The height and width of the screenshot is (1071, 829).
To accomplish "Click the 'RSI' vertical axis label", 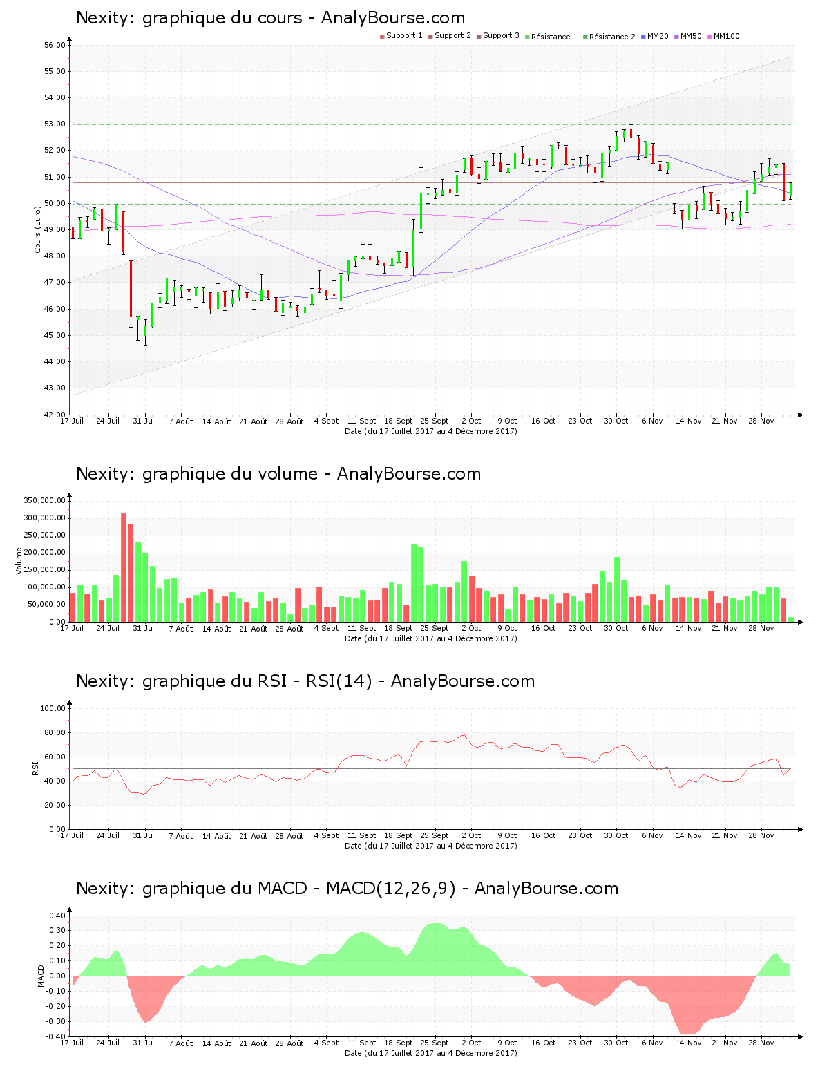I will (35, 768).
